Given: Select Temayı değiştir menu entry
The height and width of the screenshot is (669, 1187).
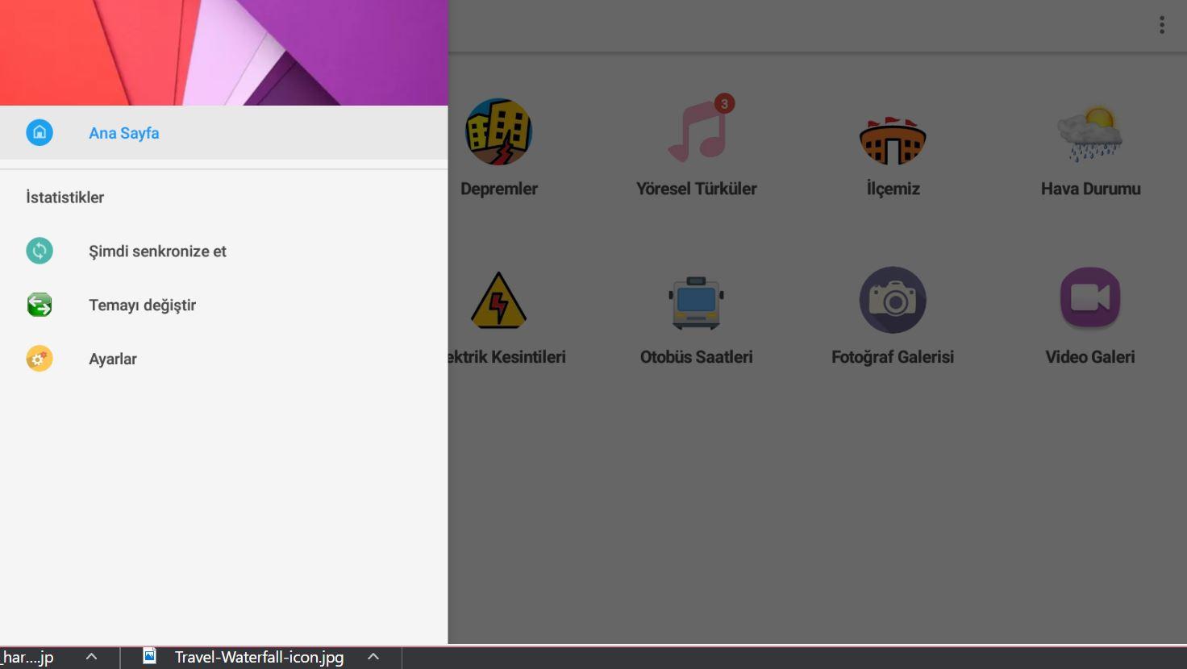Looking at the screenshot, I should tap(142, 305).
